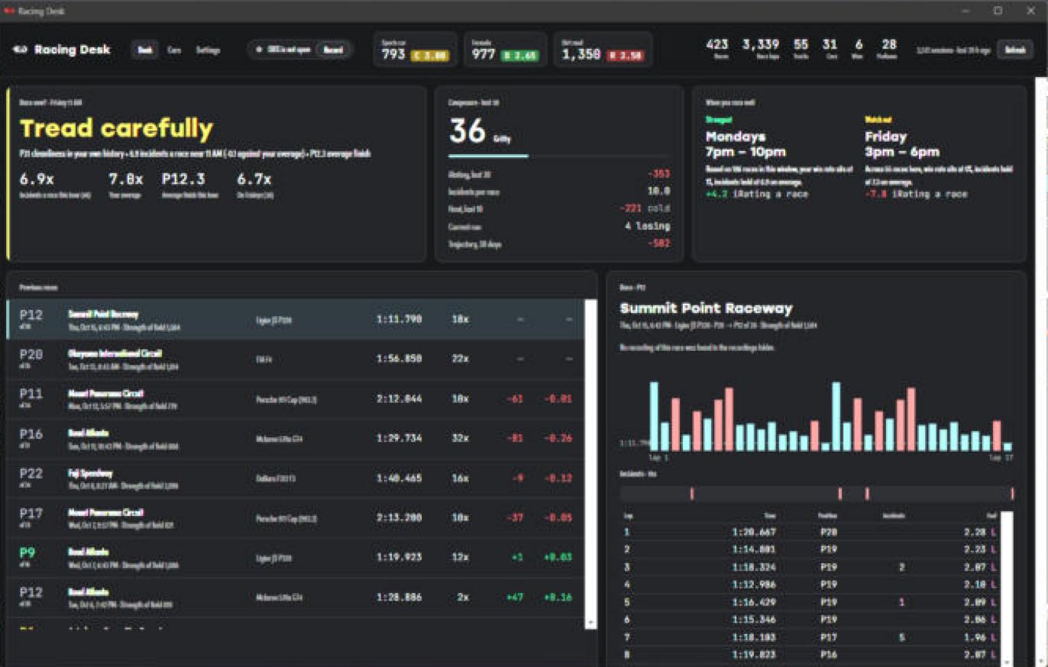The height and width of the screenshot is (667, 1048).
Task: Click the Racing Desk logo icon in header
Action: (20, 50)
